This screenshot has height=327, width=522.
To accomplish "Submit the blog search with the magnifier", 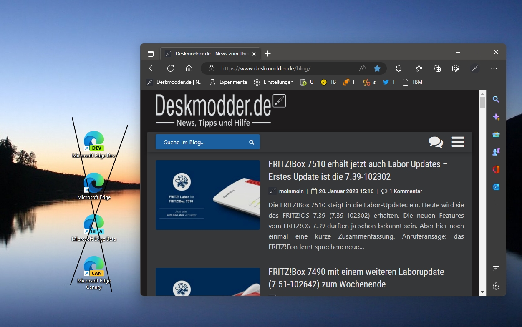I will click(252, 142).
